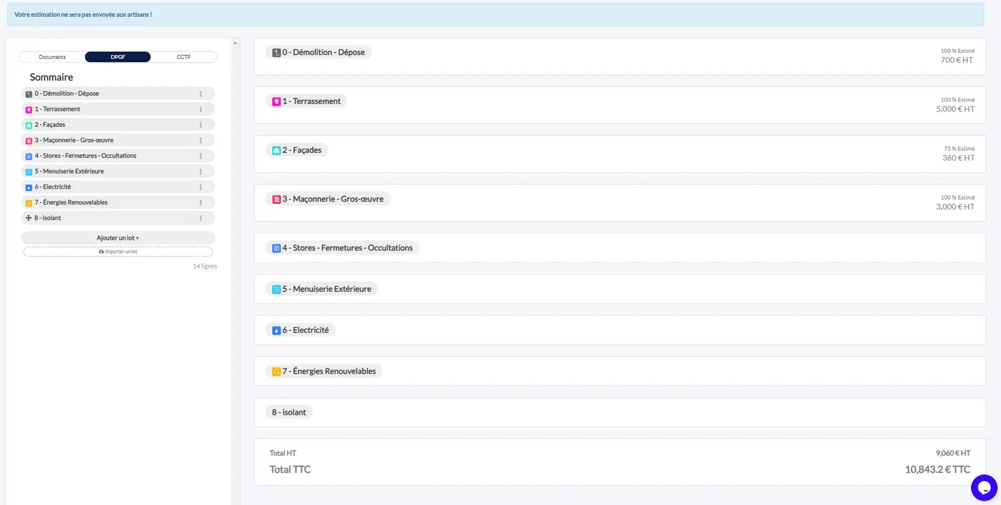Open the chat support bubble
The height and width of the screenshot is (505, 1001).
click(x=984, y=488)
